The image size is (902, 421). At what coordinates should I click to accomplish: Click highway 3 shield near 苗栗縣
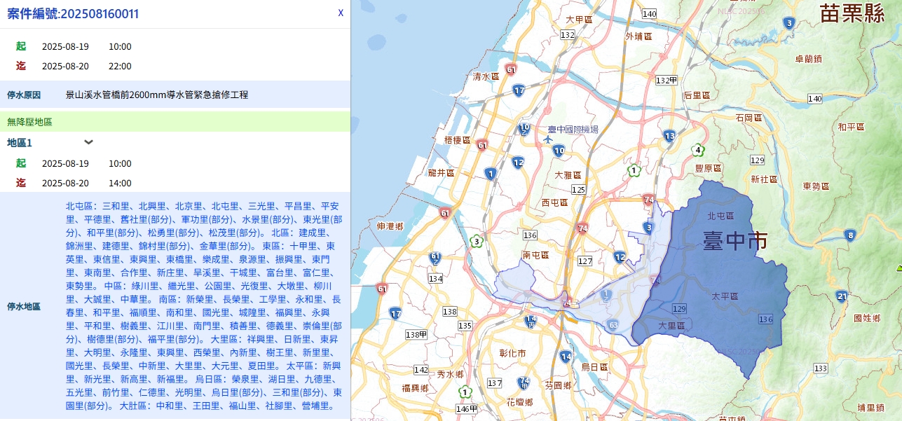coord(789,23)
